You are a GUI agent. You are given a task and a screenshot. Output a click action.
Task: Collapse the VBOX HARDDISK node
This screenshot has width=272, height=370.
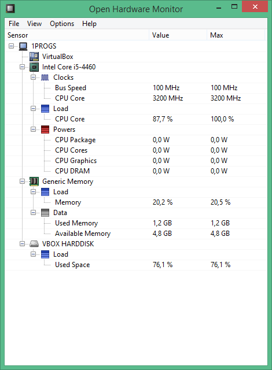click(22, 244)
